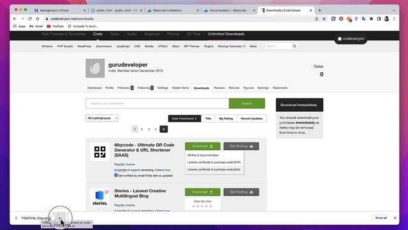Click Get Hosting for 66qrcode

(241, 146)
